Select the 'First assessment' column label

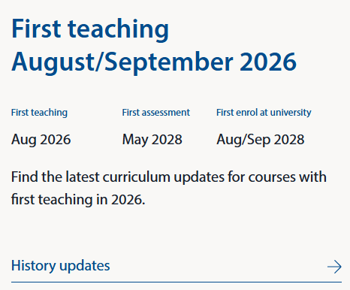click(156, 113)
